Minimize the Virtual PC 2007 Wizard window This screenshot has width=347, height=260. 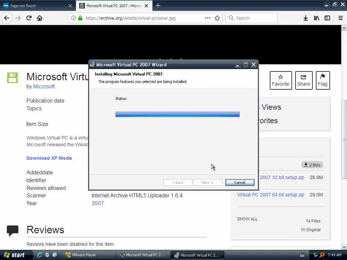pos(237,65)
